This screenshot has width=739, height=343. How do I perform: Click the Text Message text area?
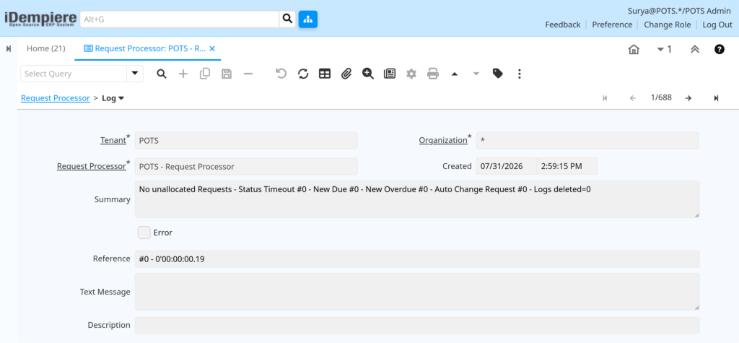417,292
